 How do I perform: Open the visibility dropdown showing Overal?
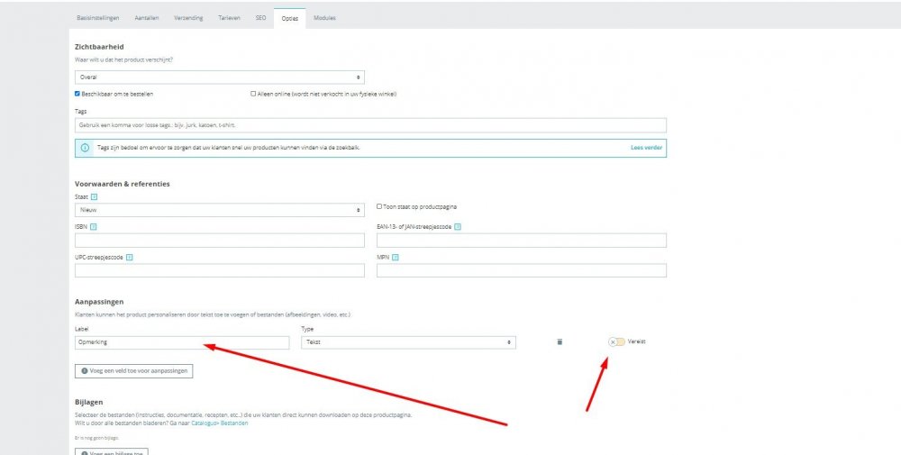220,77
